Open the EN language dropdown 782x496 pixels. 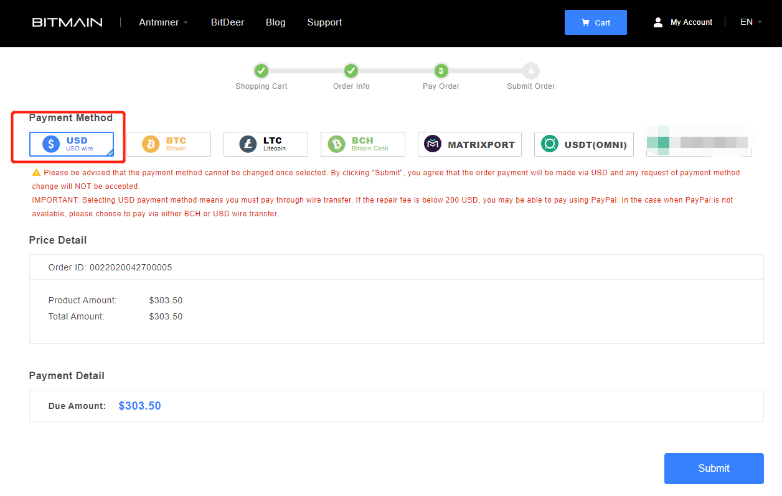pos(751,22)
